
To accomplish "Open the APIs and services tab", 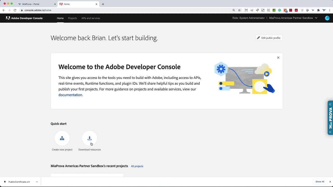I will click(x=91, y=18).
